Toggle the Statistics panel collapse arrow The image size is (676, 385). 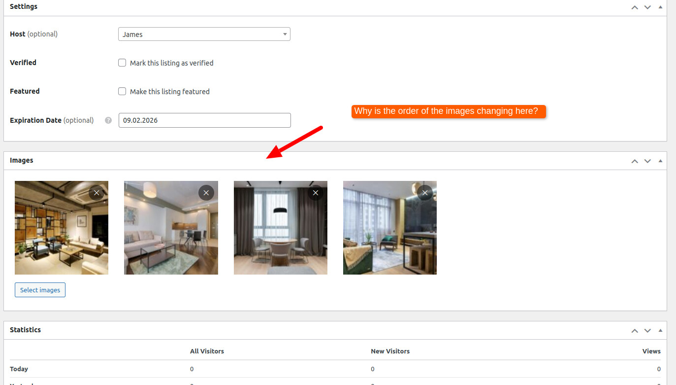coord(660,330)
